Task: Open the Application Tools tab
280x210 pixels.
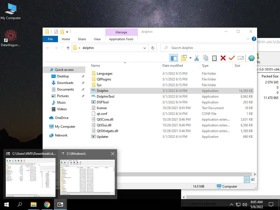Action: click(x=121, y=39)
